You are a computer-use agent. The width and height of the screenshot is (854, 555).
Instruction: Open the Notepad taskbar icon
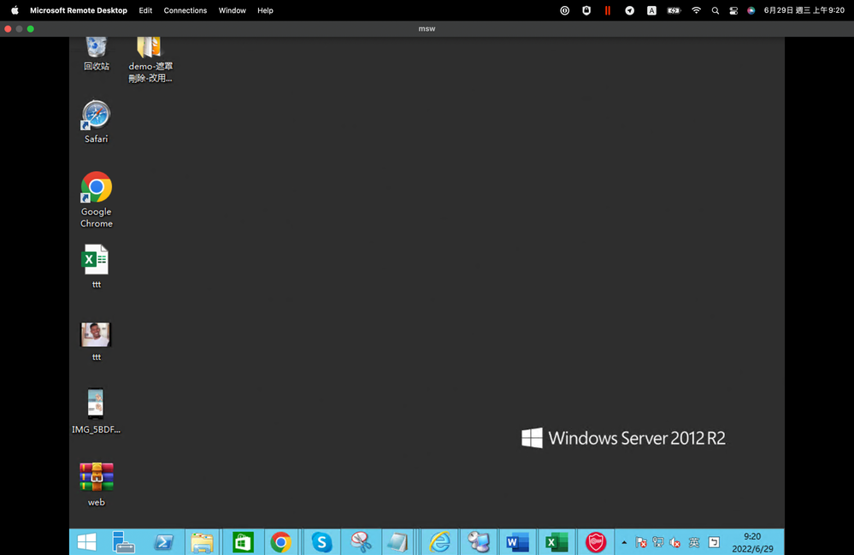398,542
